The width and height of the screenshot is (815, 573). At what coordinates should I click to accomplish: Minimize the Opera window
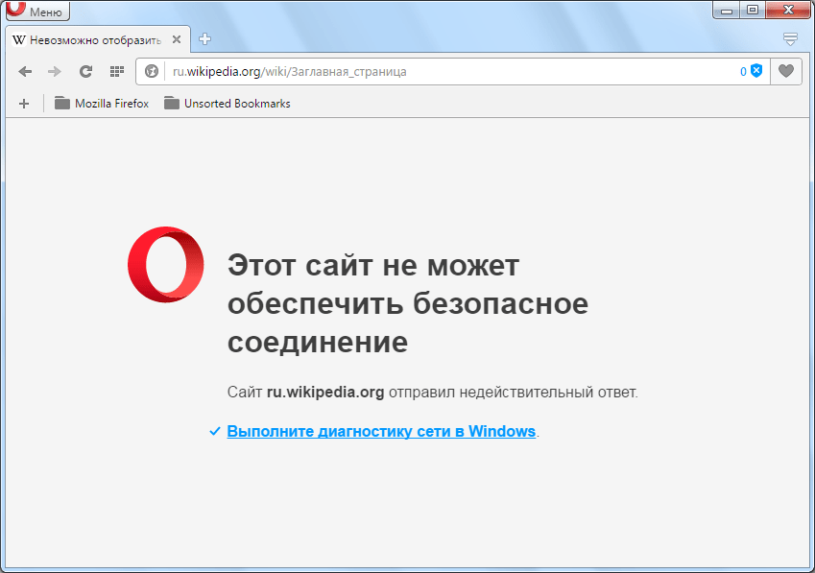(727, 10)
